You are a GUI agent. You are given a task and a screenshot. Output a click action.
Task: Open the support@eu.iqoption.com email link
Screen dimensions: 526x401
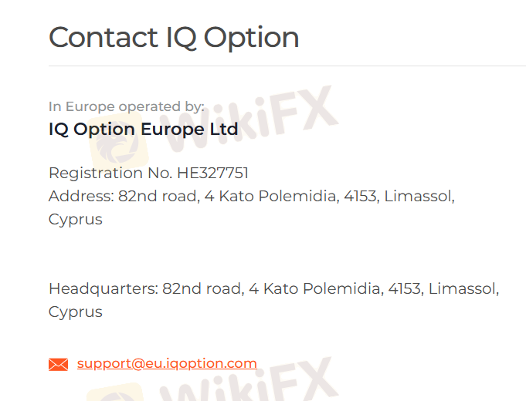(x=167, y=363)
